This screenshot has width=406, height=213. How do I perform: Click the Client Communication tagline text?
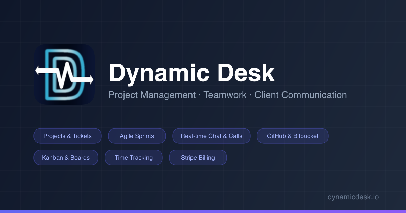point(301,95)
